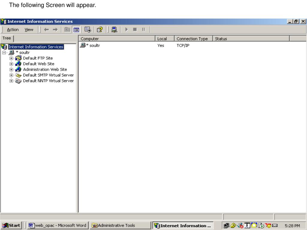Select Administration Web Site in tree
The height and width of the screenshot is (230, 307).
tap(45, 69)
